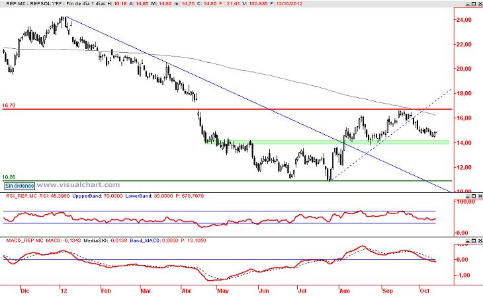Minimize the MACD_REP.MC indicator panel

coord(468,241)
